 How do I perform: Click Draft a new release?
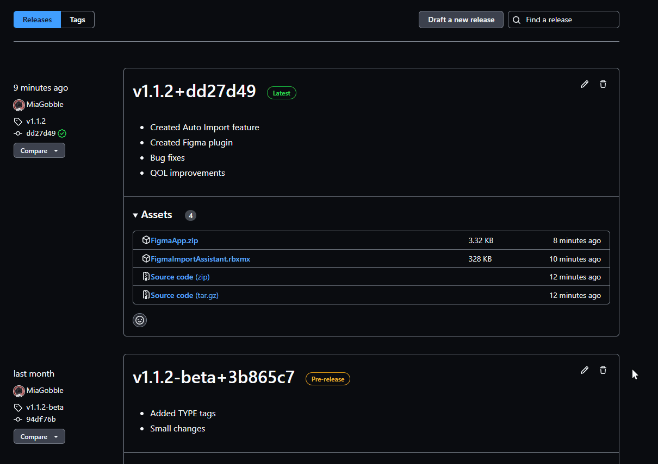tap(461, 20)
